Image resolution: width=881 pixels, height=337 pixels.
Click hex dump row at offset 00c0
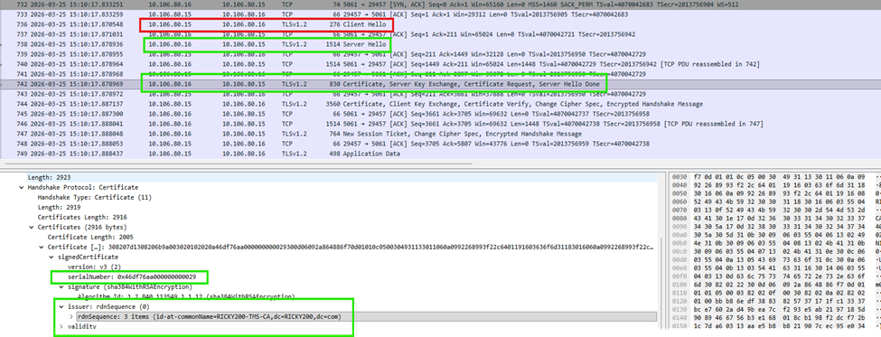pyautogui.click(x=776, y=253)
